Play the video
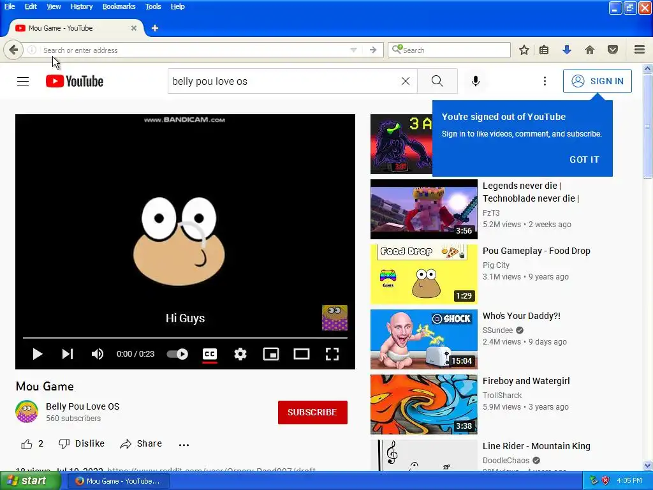The width and height of the screenshot is (653, 490). click(x=38, y=353)
